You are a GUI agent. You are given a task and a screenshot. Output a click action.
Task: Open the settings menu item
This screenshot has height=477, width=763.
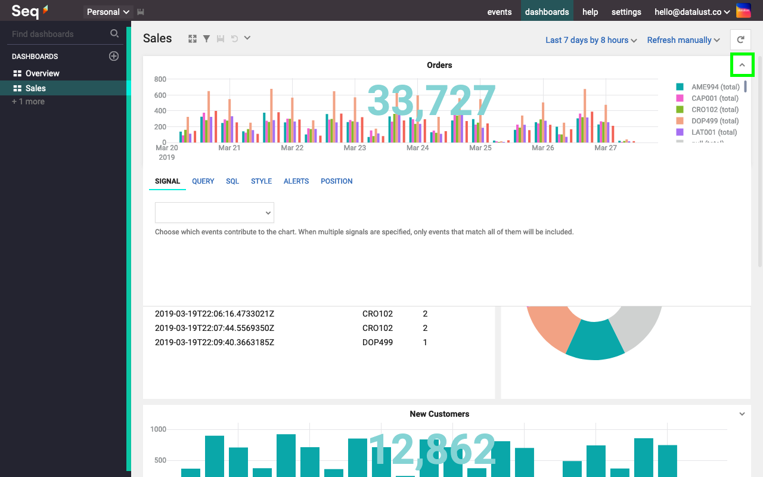pyautogui.click(x=626, y=12)
